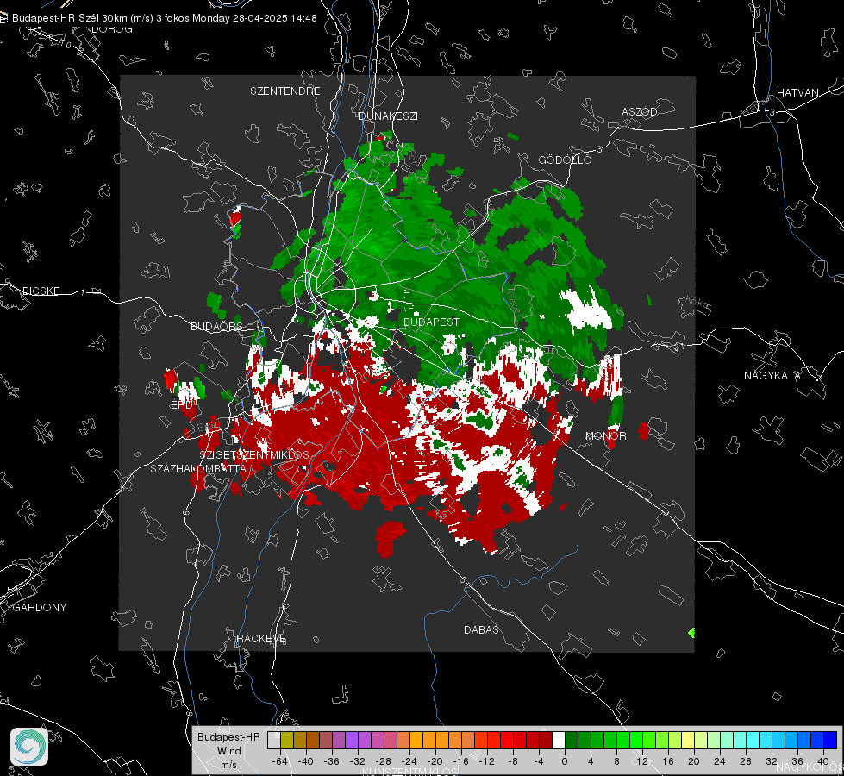844x776 pixels.
Task: Click the -12 legend tick value
Action: point(486,761)
